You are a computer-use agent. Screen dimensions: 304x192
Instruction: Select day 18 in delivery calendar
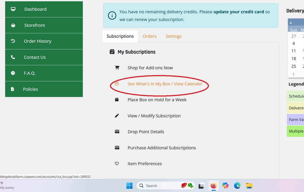294,59
